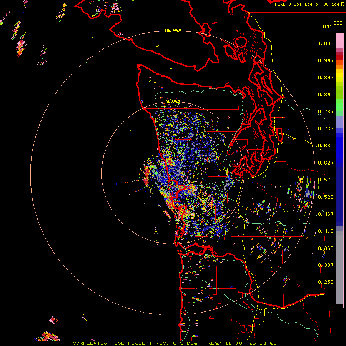The height and width of the screenshot is (346, 346).
Task: Select the 0.947 scale value
Action: 326,60
